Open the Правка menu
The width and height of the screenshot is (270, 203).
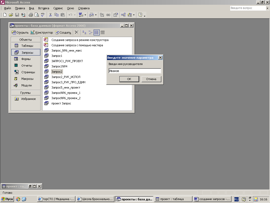coord(20,8)
